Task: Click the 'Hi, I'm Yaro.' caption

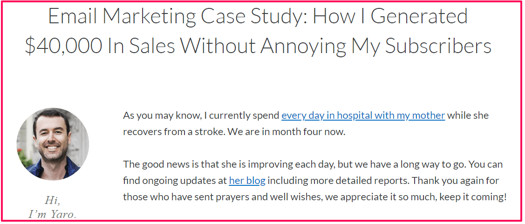Action: (x=53, y=208)
